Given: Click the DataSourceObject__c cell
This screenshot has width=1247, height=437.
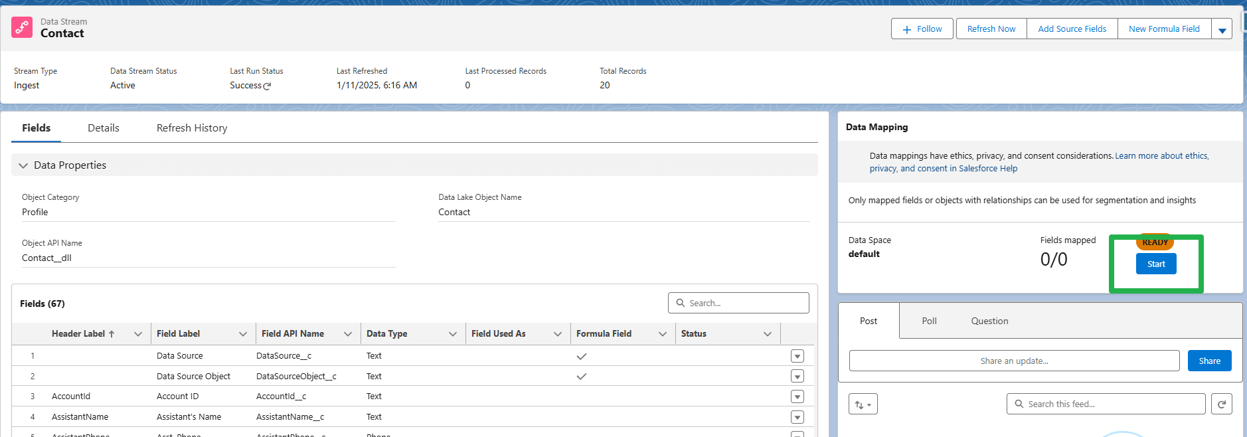Looking at the screenshot, I should coord(296,377).
